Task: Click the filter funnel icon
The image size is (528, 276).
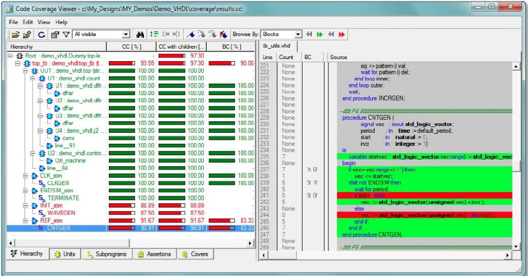Action: (66, 34)
